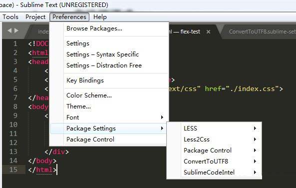Switch to ConvertToUTF8.sublime-settings tab
The image size is (296, 188).
point(262,31)
